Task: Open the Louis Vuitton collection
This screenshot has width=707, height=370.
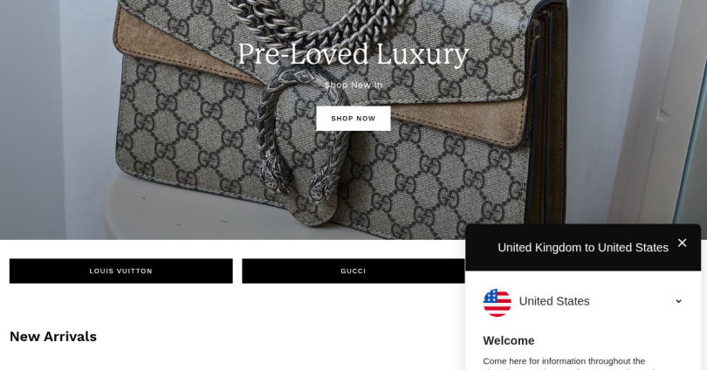Action: 120,271
